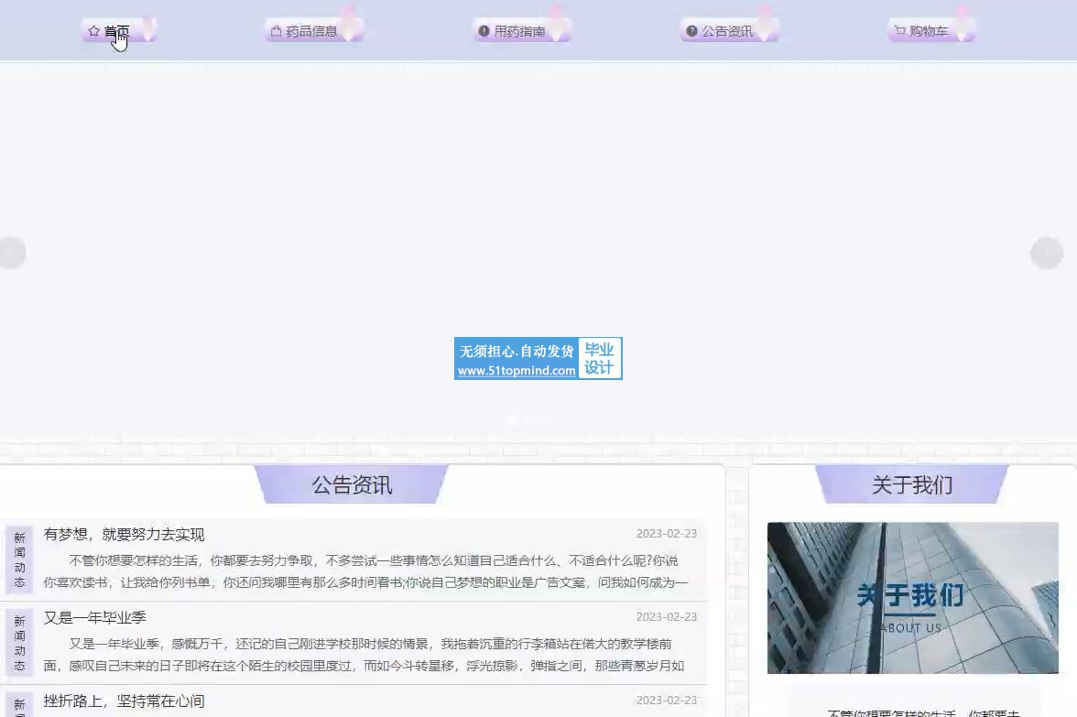Go to the 用药指南 menu item
The width and height of the screenshot is (1077, 717).
point(521,31)
